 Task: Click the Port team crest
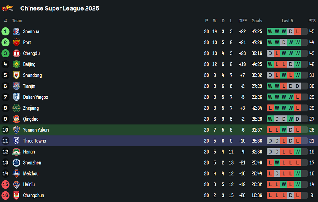(16, 42)
